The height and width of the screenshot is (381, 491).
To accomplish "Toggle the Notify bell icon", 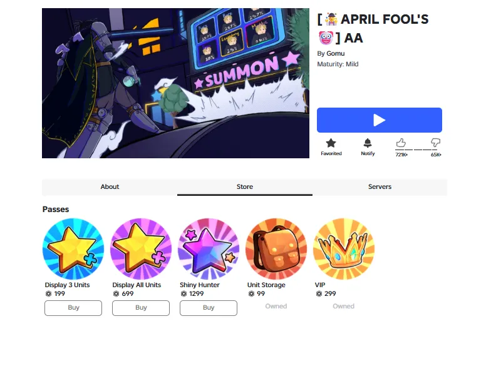I will point(368,143).
